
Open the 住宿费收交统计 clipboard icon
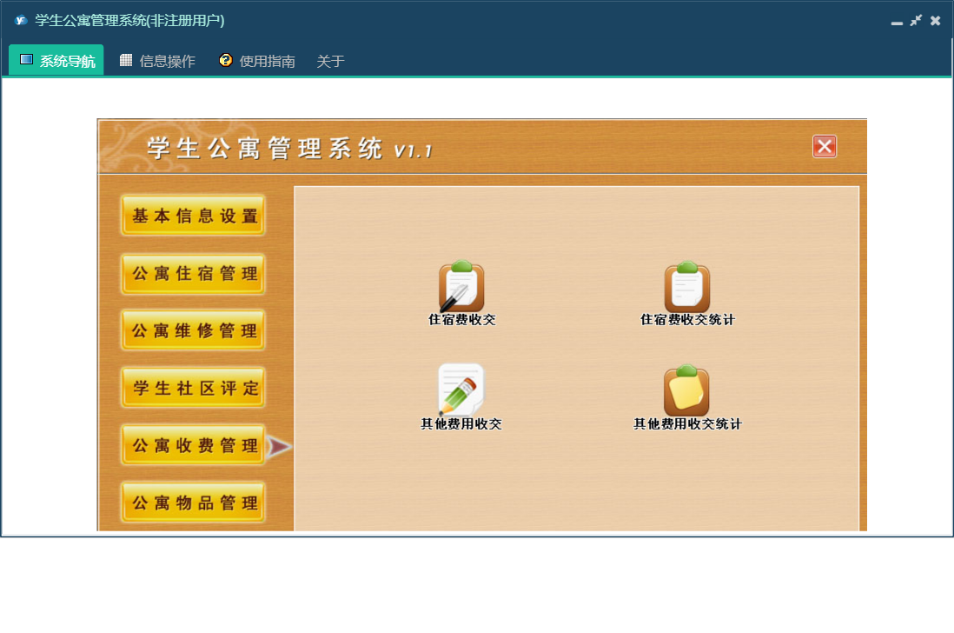687,286
